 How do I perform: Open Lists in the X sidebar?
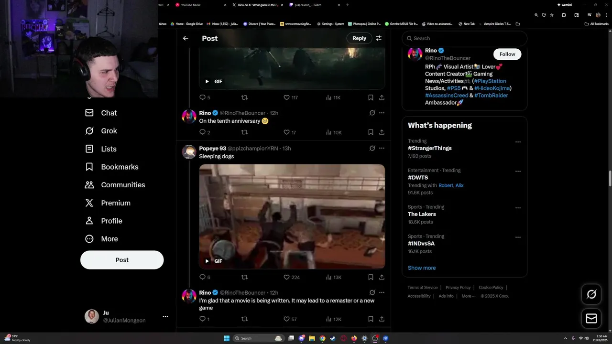pyautogui.click(x=100, y=149)
